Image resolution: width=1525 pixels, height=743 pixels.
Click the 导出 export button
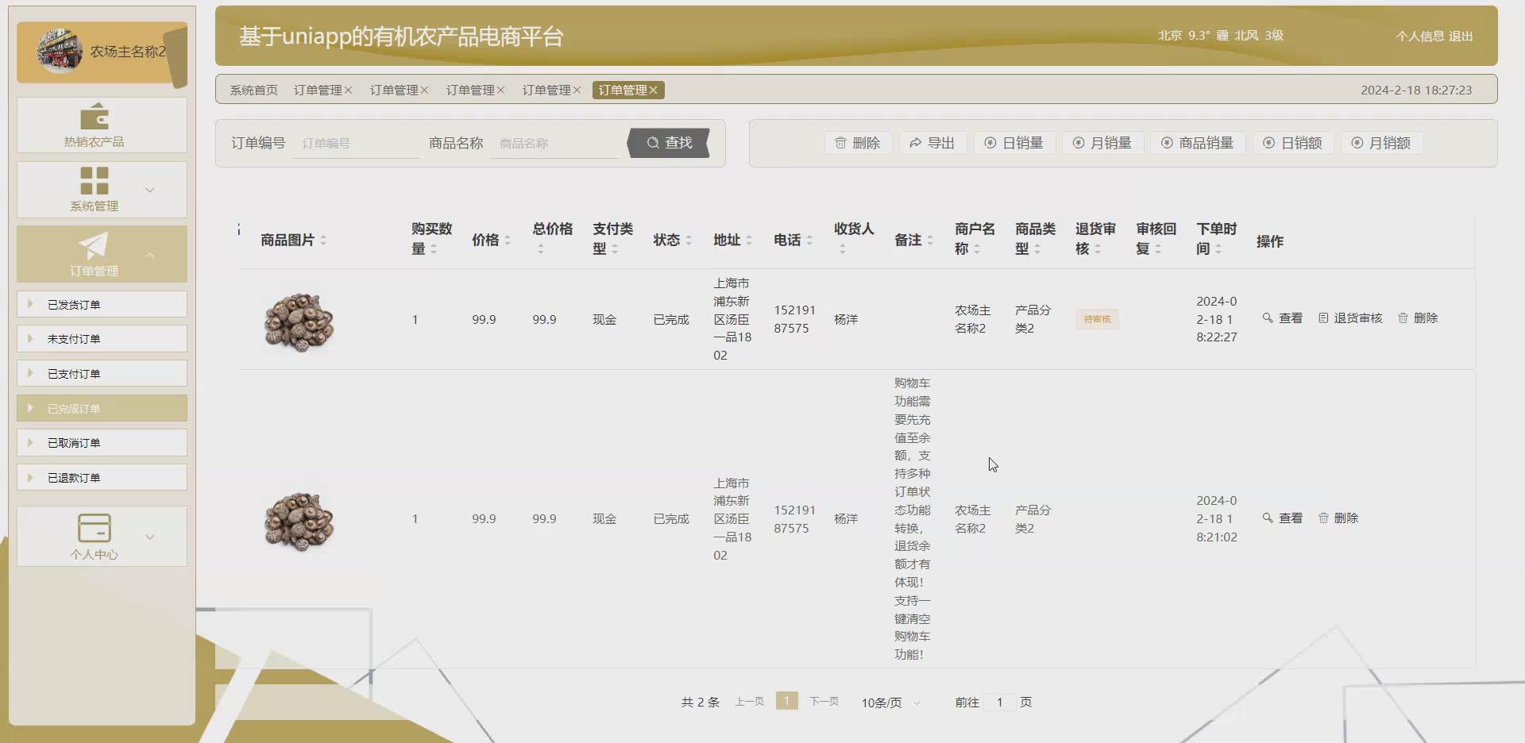pyautogui.click(x=932, y=143)
